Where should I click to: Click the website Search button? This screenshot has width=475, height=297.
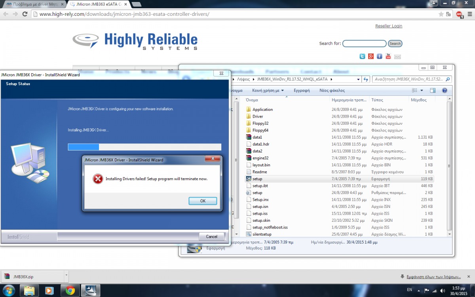pyautogui.click(x=395, y=44)
